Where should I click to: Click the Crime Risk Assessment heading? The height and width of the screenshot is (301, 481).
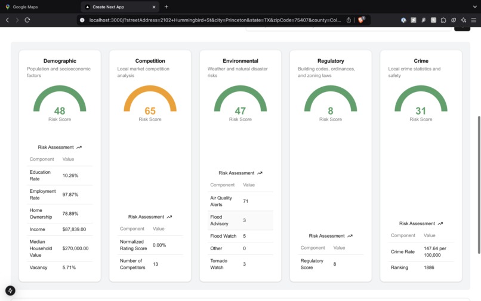pyautogui.click(x=417, y=223)
